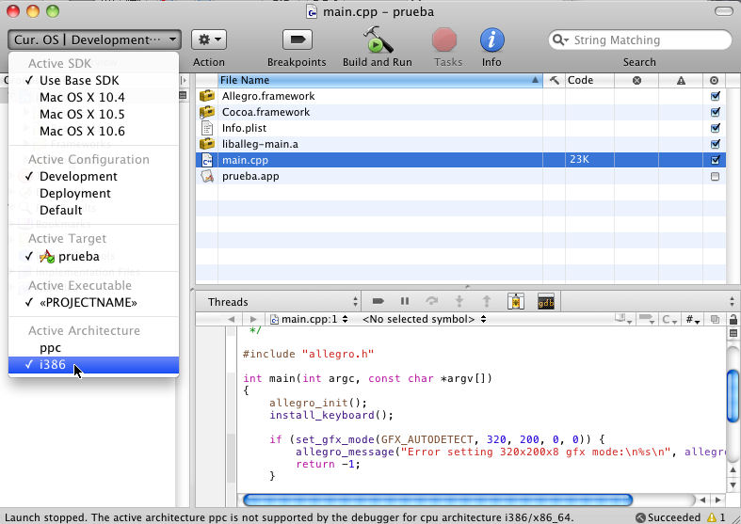This screenshot has width=741, height=524.
Task: Choose the i386 architecture
Action: (x=93, y=365)
